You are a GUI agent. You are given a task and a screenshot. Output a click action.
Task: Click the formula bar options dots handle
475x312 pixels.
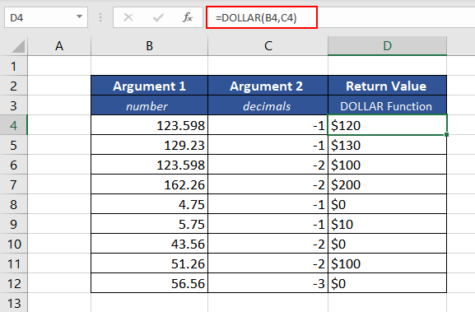[100, 17]
